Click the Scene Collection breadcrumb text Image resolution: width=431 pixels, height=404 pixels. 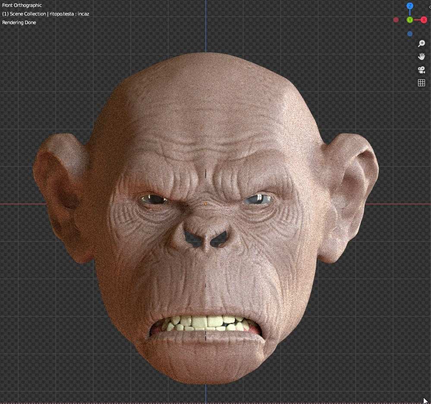[x=26, y=13]
